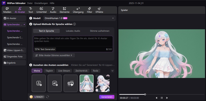Open the Text tool panel

(x=31, y=10)
